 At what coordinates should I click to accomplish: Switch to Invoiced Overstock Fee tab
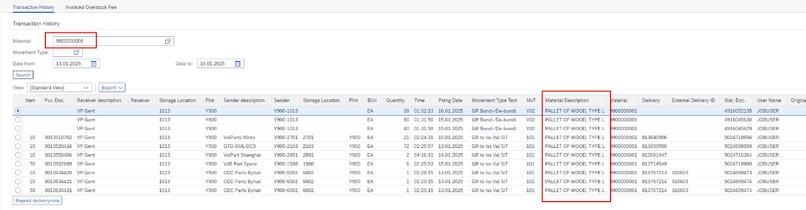91,7
